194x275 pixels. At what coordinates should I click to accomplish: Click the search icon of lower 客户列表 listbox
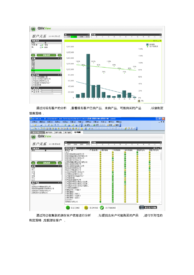(x=59, y=183)
